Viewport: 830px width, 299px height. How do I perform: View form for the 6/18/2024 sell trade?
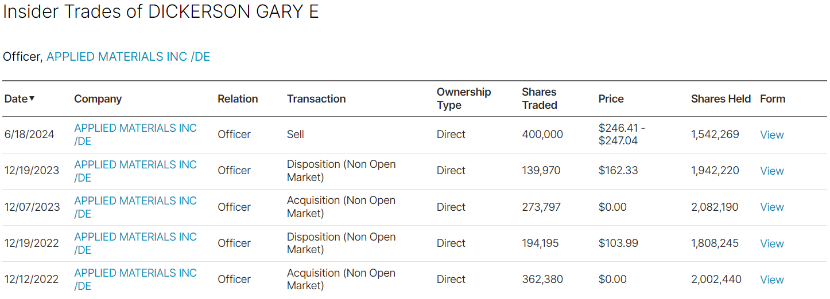[x=771, y=135]
